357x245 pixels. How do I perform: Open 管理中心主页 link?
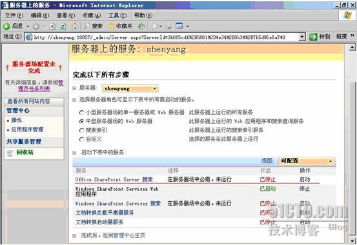129,235
